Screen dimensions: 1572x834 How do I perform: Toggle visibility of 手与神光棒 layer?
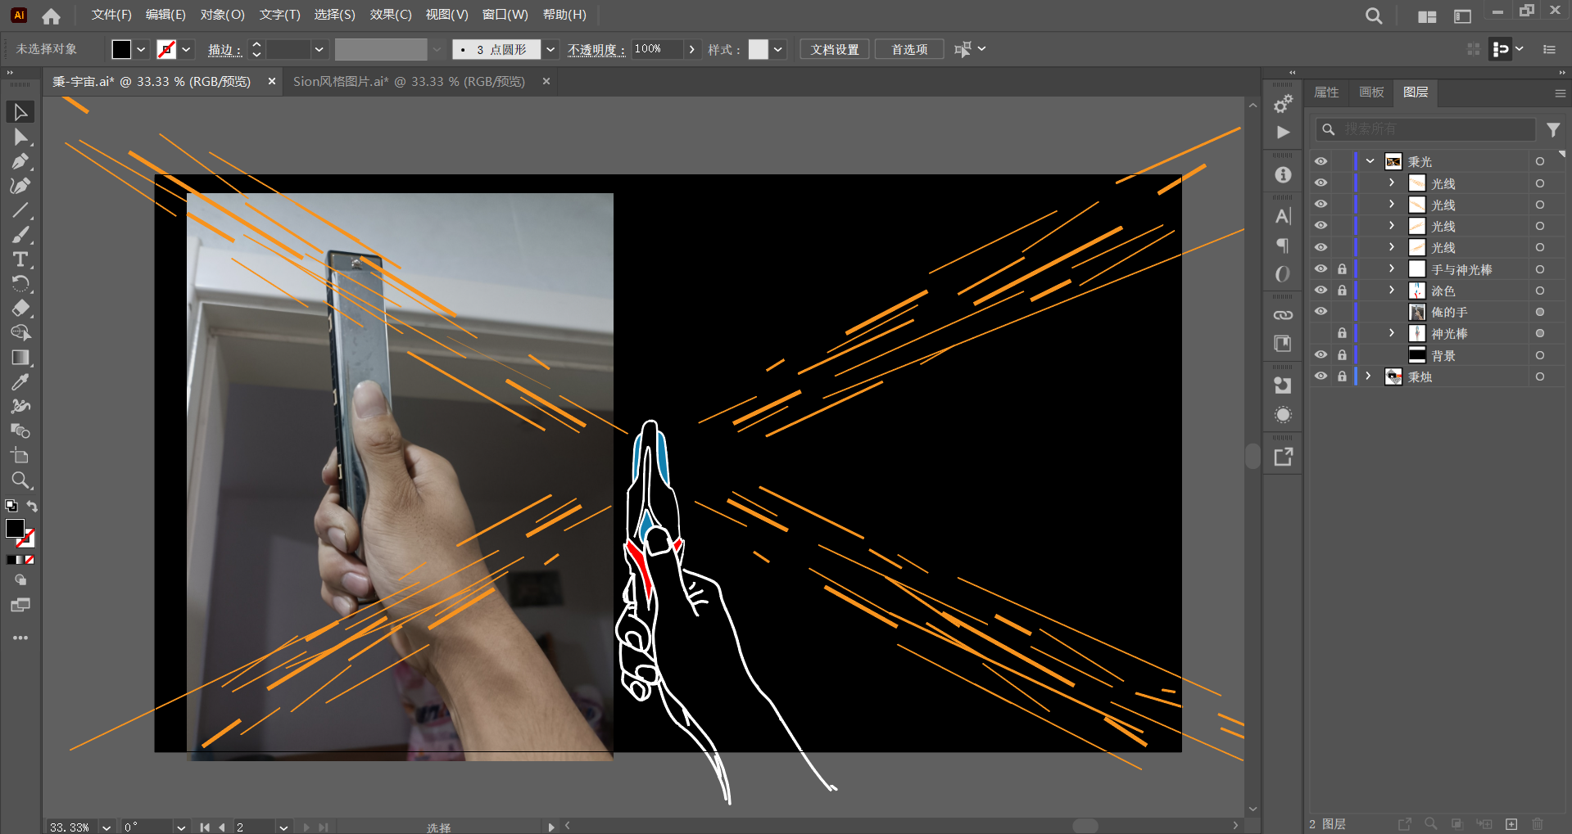[x=1321, y=269]
